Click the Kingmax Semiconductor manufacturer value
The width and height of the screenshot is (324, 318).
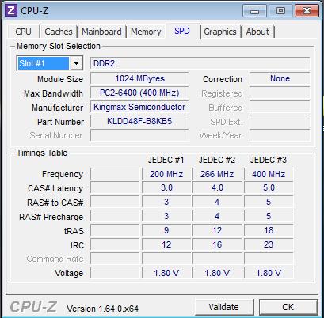pos(139,107)
